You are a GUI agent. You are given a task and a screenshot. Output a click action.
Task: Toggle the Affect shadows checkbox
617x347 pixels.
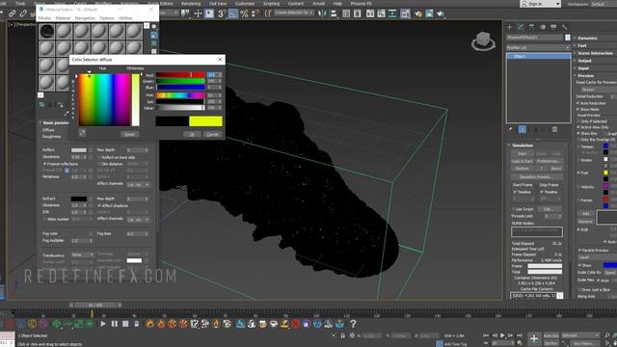pos(99,205)
